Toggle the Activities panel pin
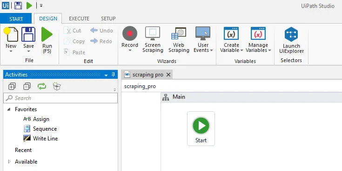Viewport: 342px width, 171px height. [x=113, y=75]
